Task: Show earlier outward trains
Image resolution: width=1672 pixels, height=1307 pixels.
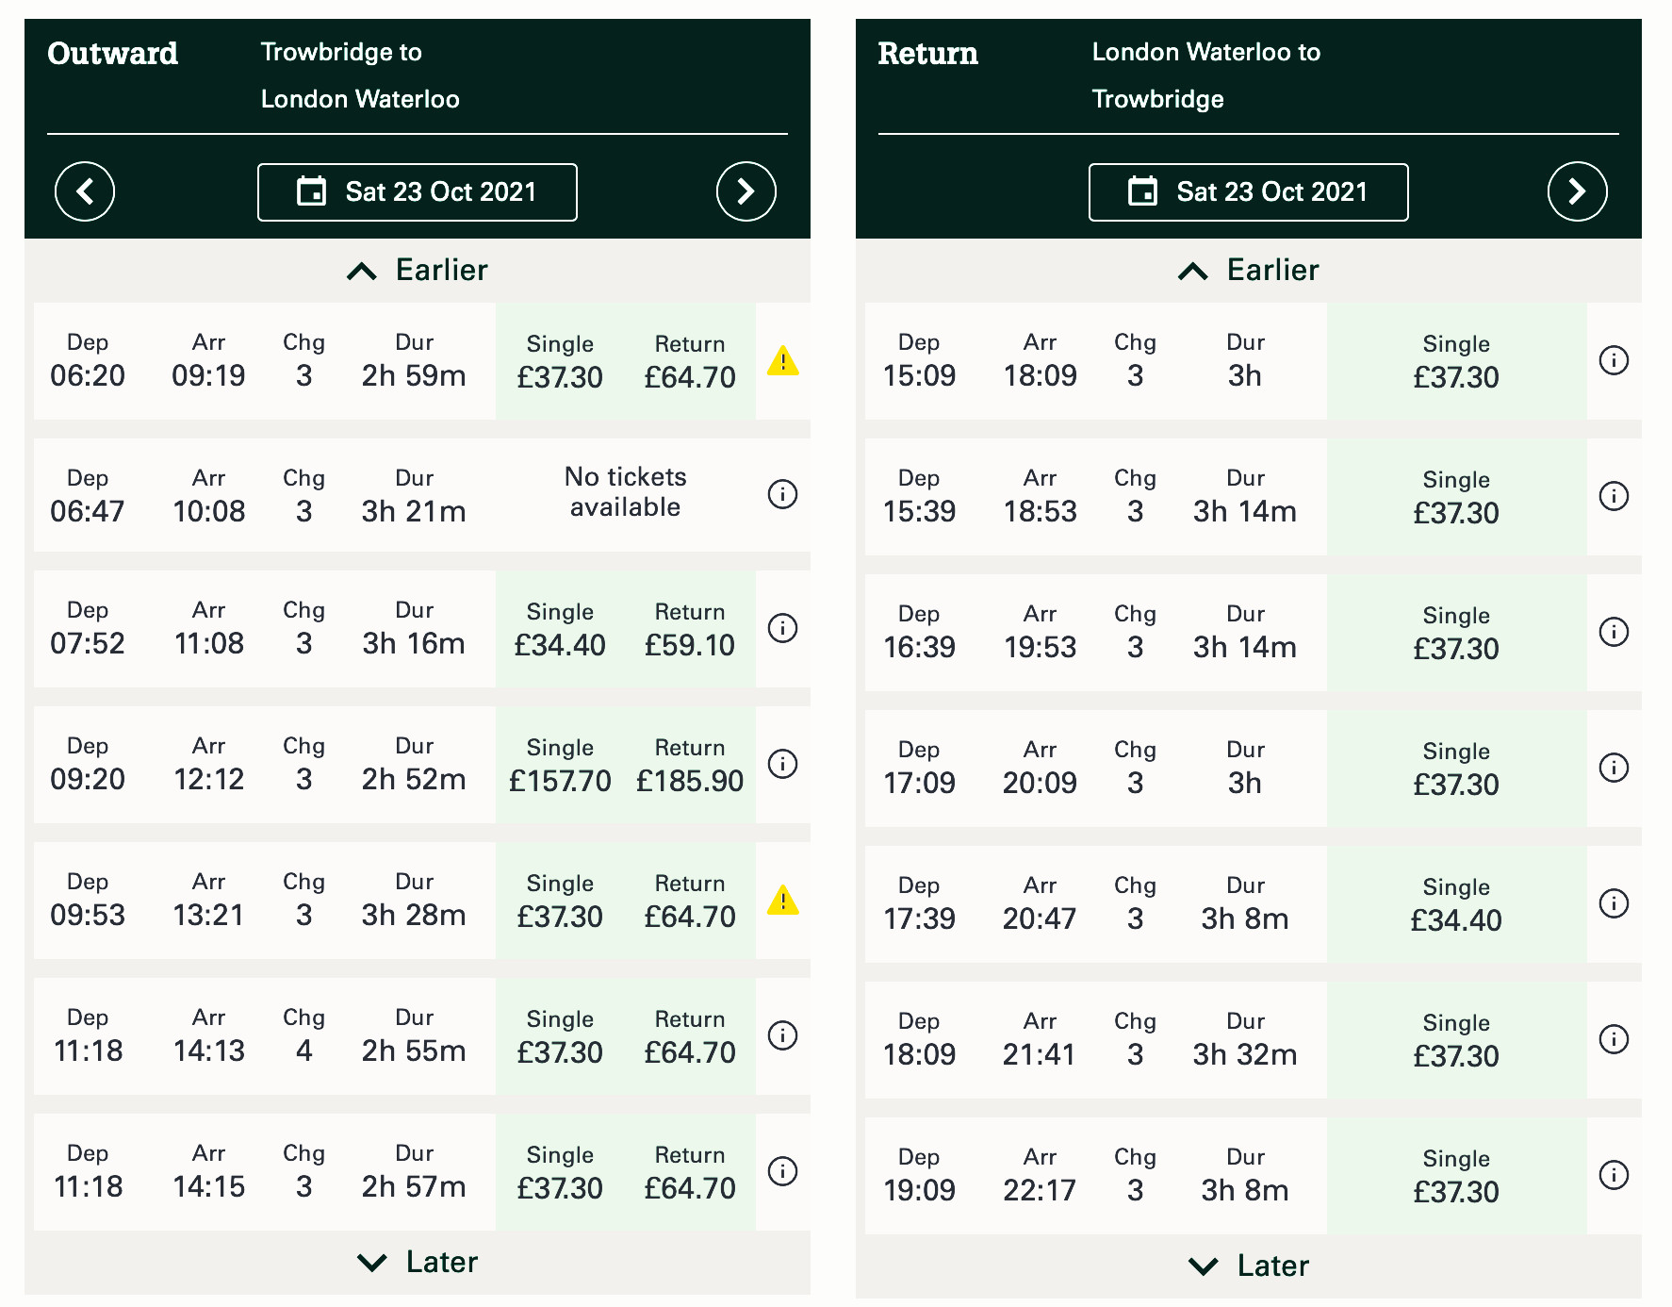Action: [x=418, y=271]
